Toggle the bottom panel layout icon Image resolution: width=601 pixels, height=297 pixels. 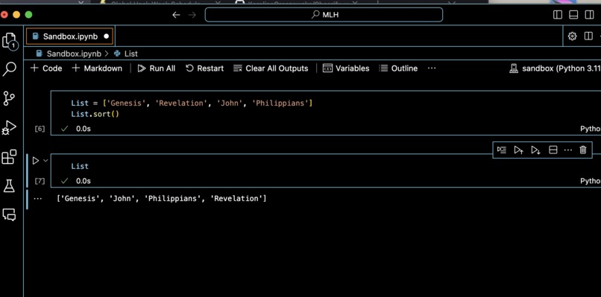(573, 15)
